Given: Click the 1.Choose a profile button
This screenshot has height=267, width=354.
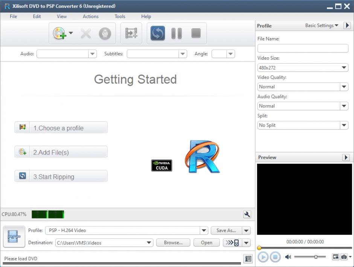Looking at the screenshot, I should click(x=61, y=128).
